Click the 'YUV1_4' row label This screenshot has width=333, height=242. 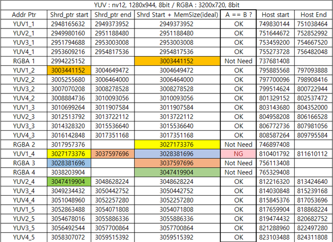point(24,154)
